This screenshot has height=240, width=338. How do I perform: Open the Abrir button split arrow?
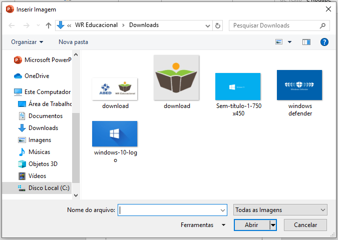[x=273, y=225]
